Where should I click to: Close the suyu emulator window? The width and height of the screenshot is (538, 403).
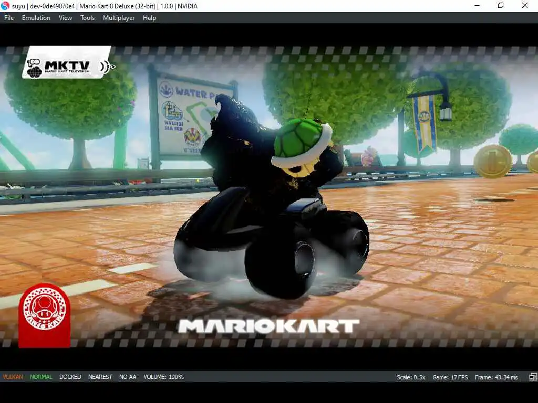525,6
